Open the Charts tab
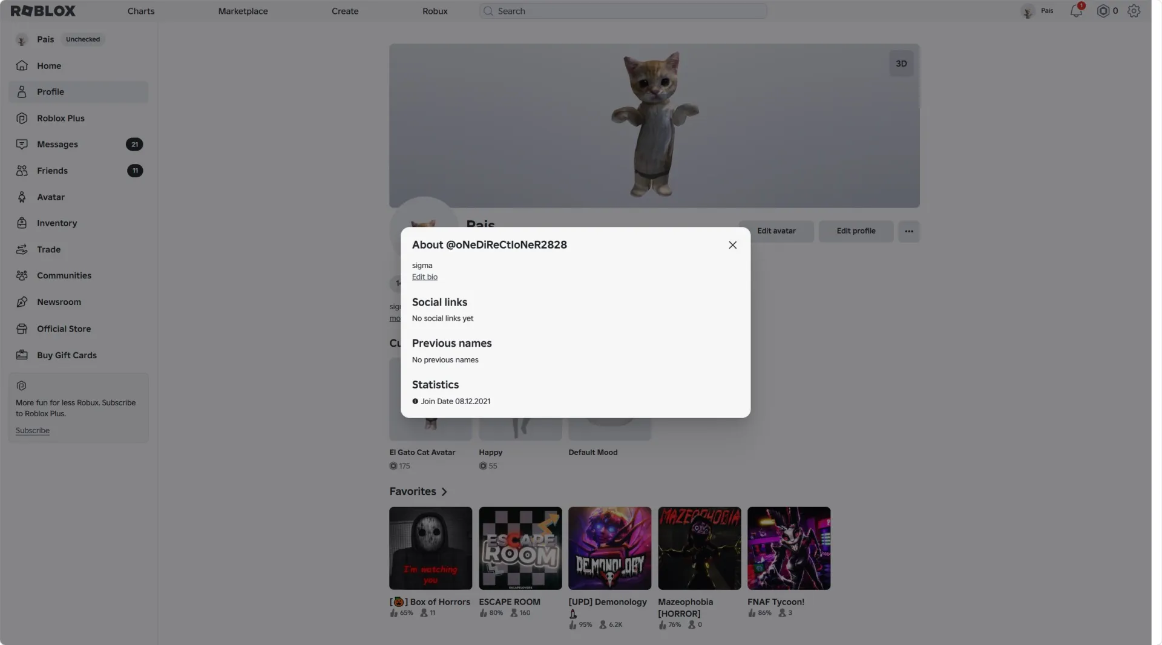The height and width of the screenshot is (645, 1162). coord(141,11)
